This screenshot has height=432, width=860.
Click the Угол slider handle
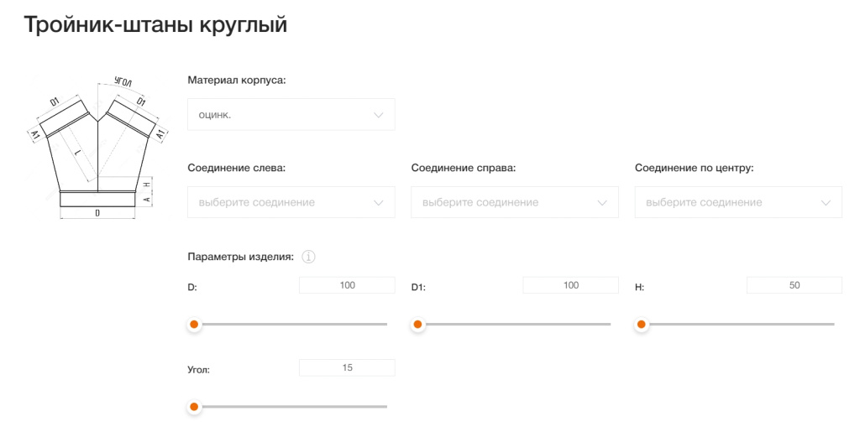click(x=194, y=407)
